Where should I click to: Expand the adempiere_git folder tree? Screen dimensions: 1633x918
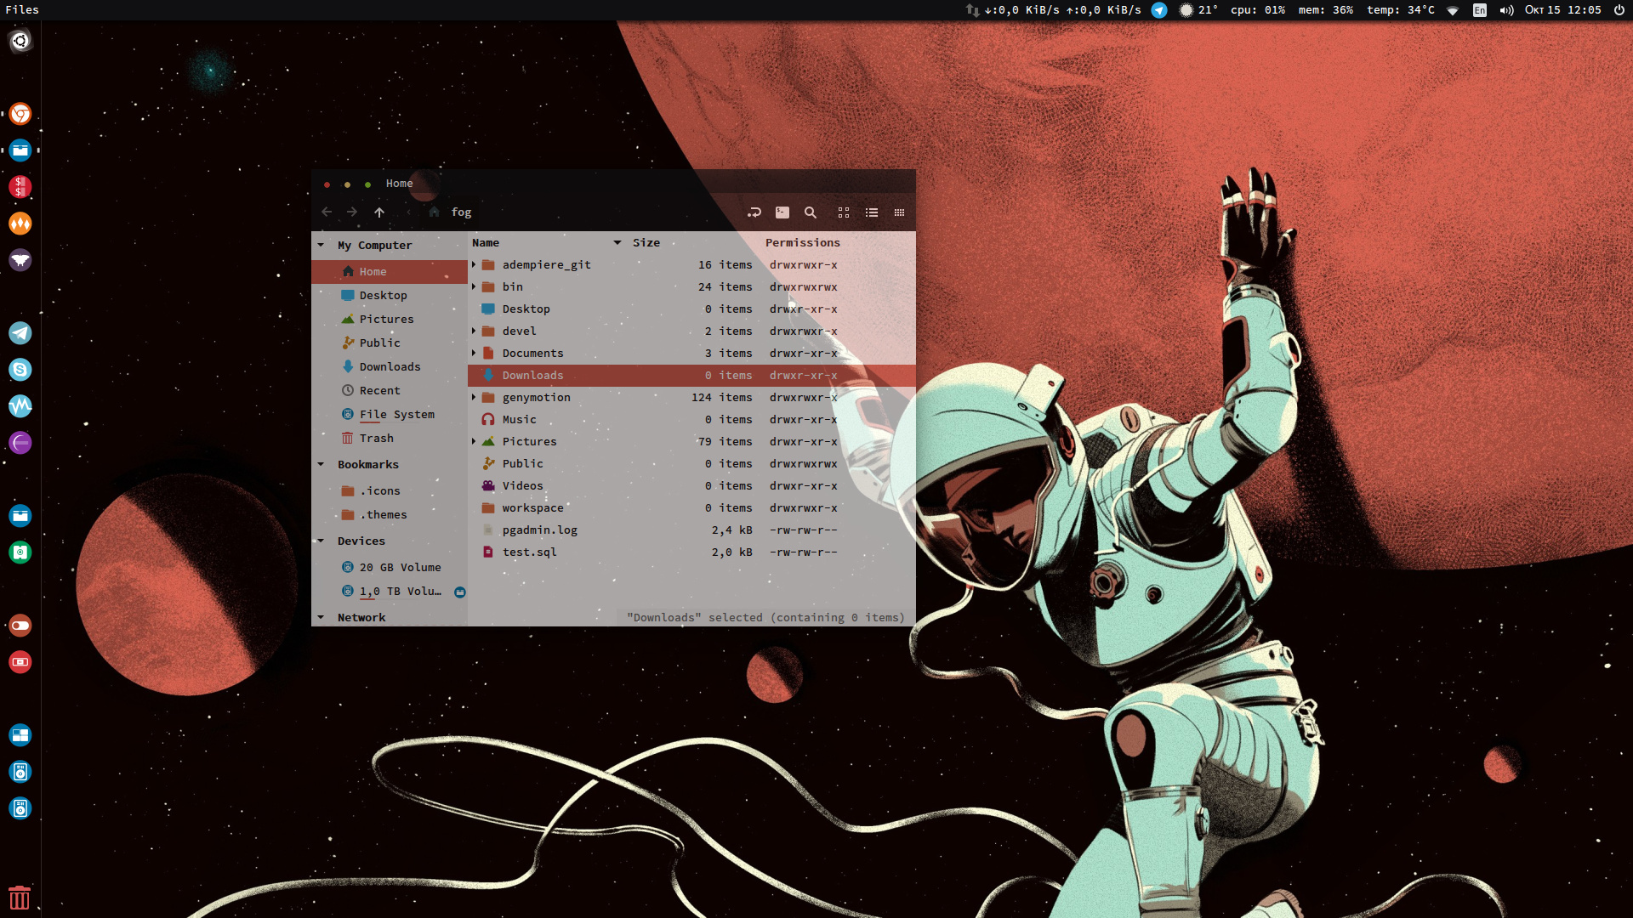click(x=474, y=265)
